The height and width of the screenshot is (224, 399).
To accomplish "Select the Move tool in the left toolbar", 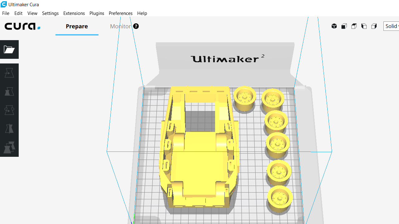I will pos(9,73).
